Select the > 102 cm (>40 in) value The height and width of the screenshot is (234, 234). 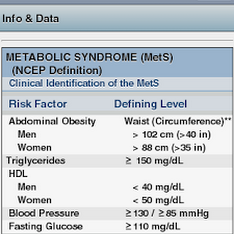coord(172,135)
